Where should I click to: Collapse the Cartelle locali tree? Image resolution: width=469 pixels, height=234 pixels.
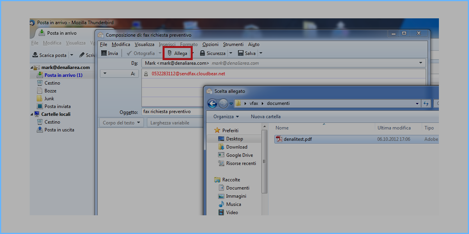point(32,114)
